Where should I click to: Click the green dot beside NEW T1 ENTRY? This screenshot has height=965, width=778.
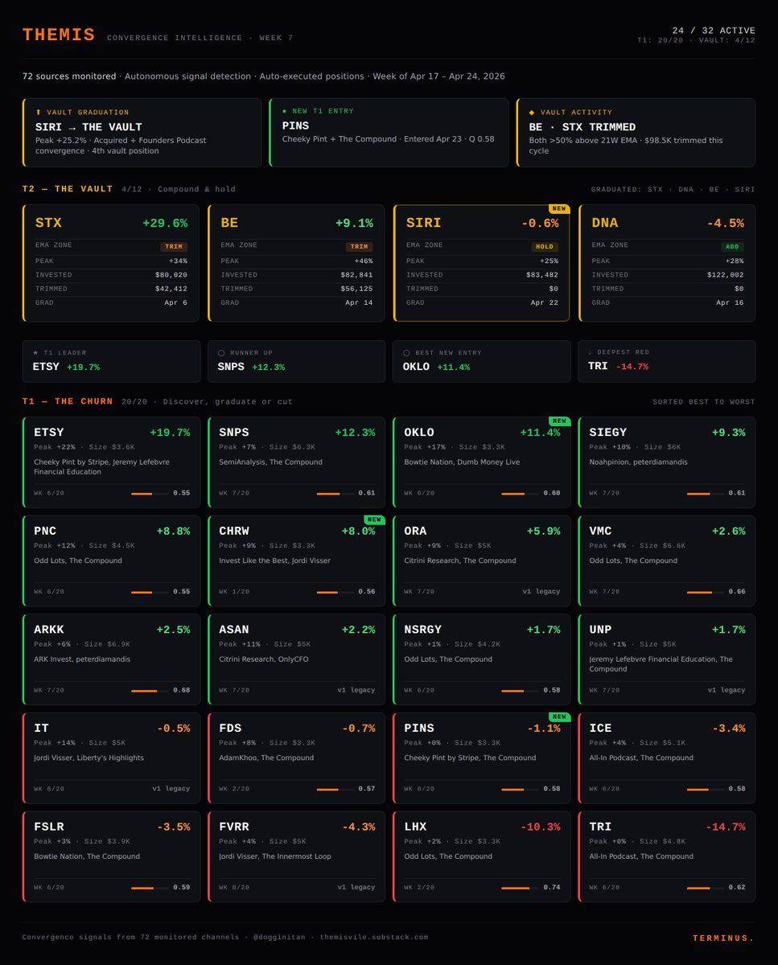coord(285,111)
